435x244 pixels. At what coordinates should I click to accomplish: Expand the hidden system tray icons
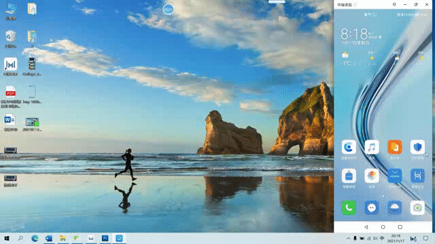click(x=348, y=238)
